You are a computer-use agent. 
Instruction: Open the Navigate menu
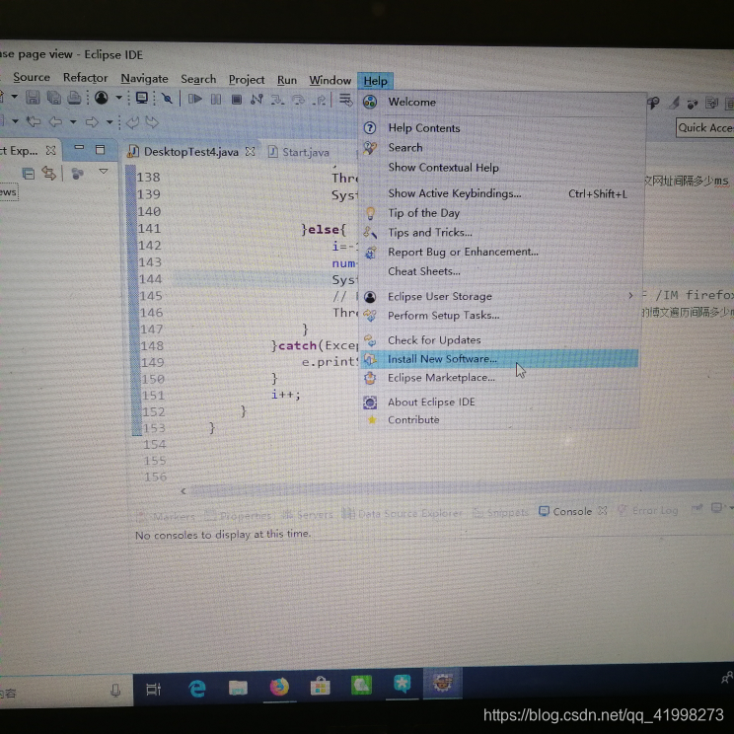click(144, 79)
